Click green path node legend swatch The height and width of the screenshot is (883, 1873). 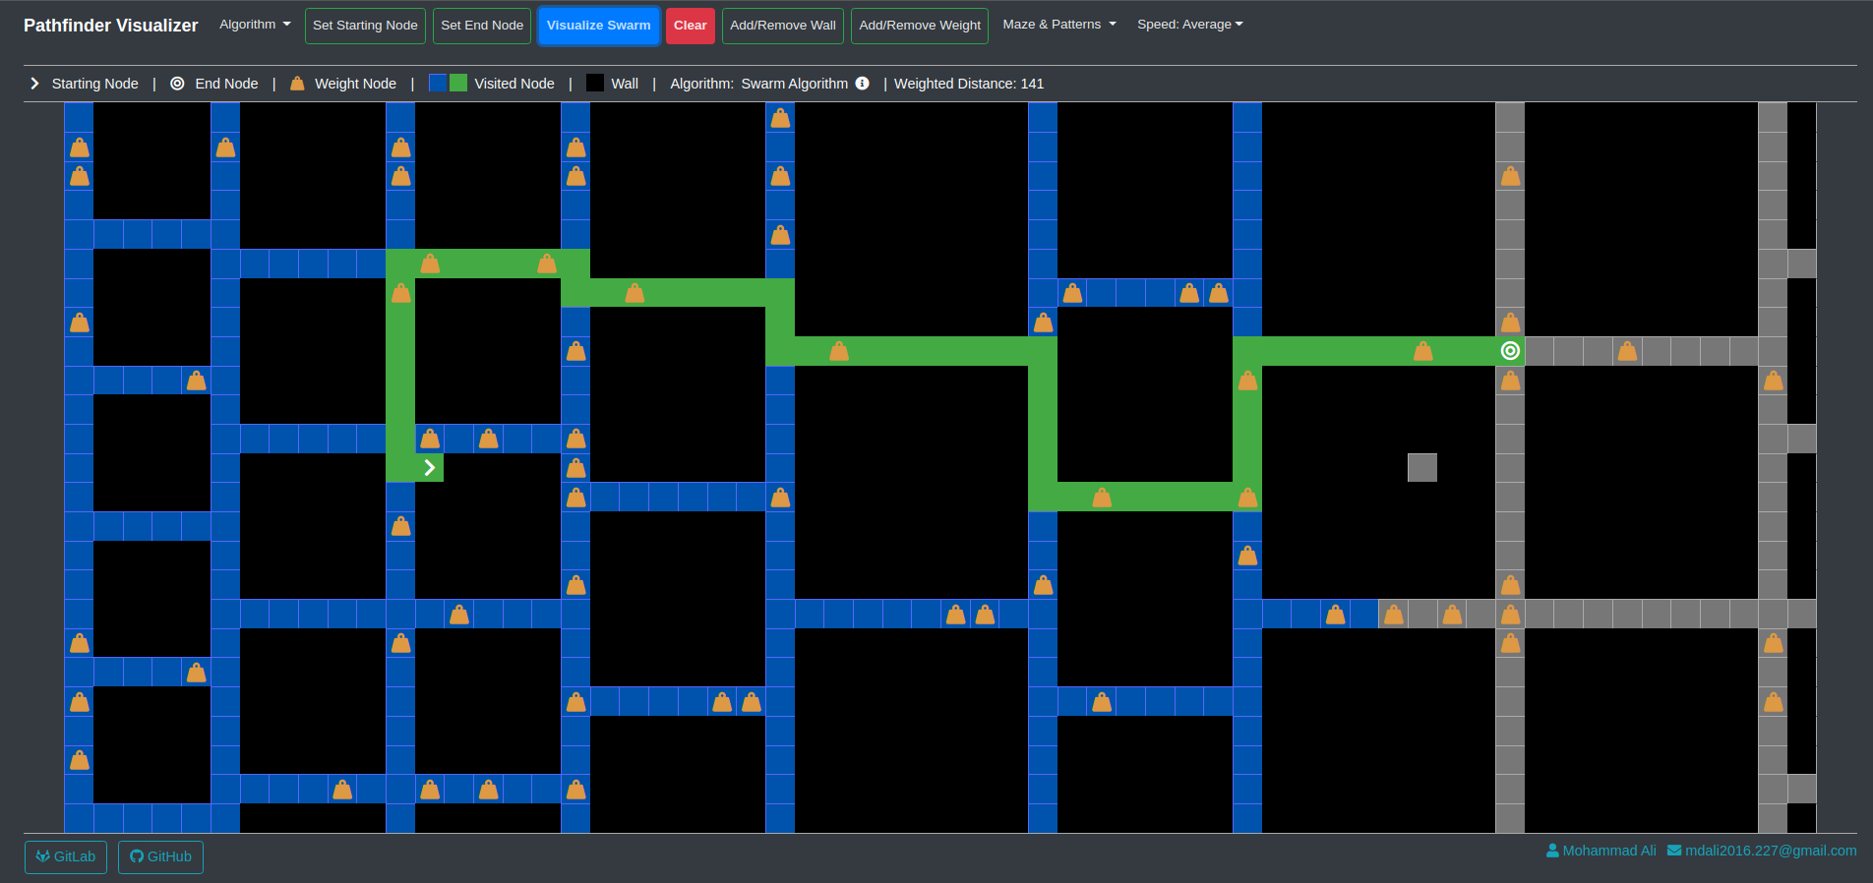coord(458,83)
